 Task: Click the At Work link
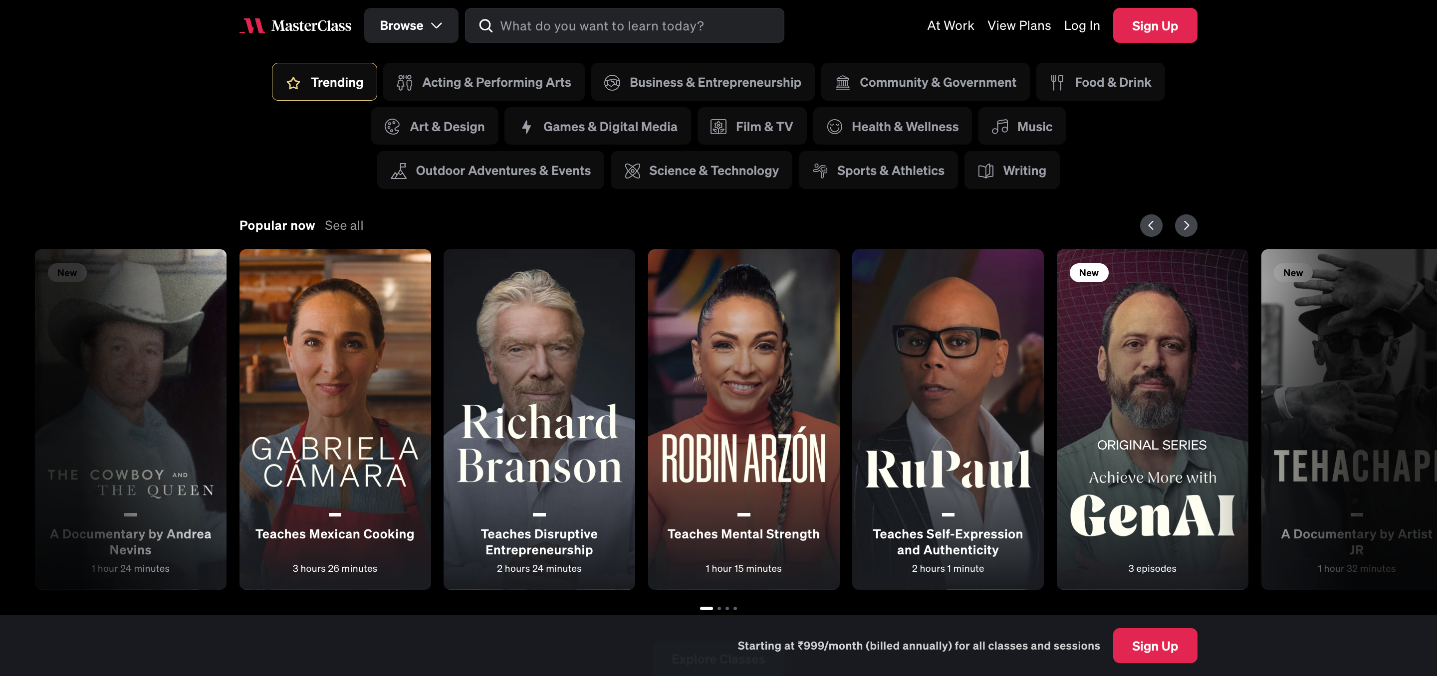950,25
